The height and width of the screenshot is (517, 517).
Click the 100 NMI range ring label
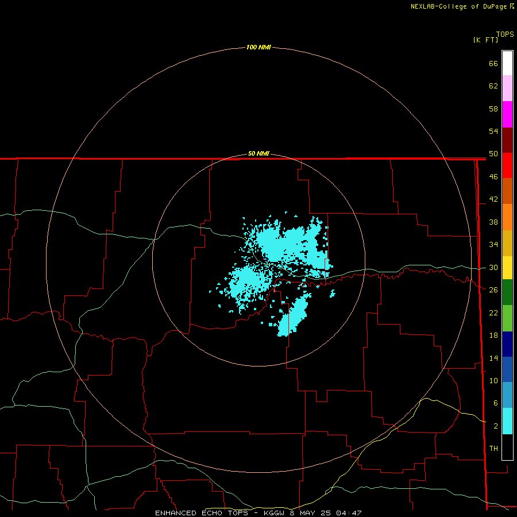tap(258, 47)
